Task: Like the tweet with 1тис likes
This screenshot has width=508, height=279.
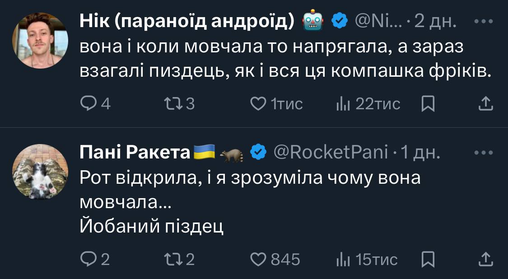Action: point(258,104)
